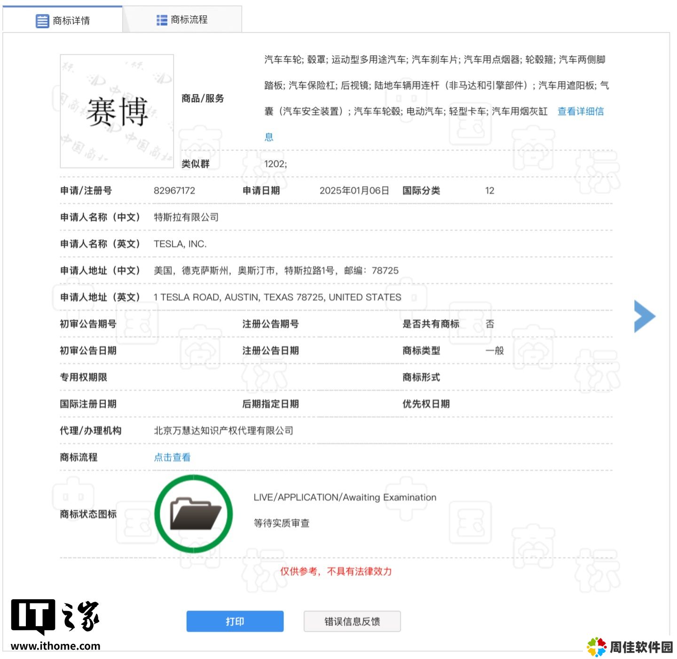Viewport: 677px width, 659px height.
Task: Click the blue next arrow on right
Action: [x=645, y=316]
